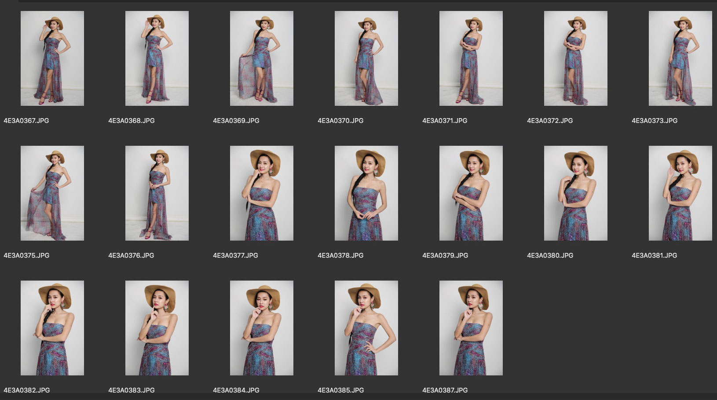The height and width of the screenshot is (400, 717).
Task: Click the 4E3A0368.JPG photo thumbnail
Action: (157, 58)
